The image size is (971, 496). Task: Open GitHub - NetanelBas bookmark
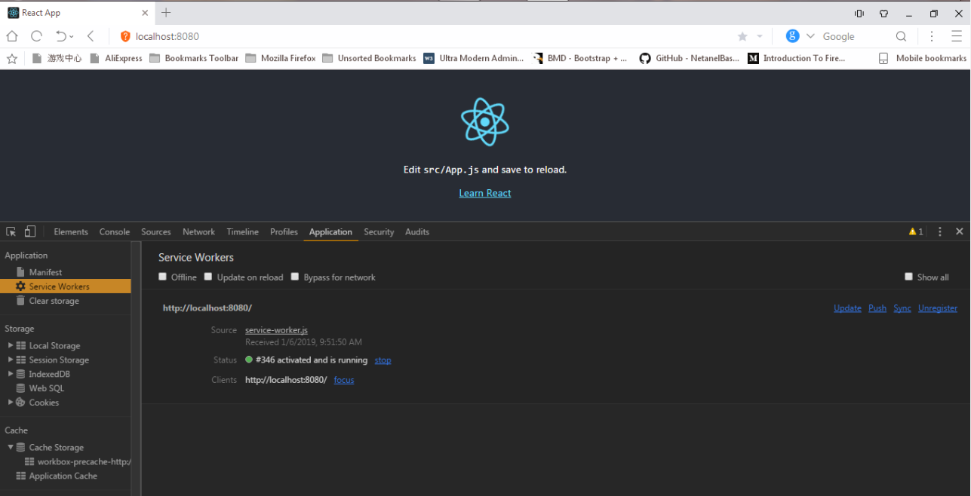[689, 58]
